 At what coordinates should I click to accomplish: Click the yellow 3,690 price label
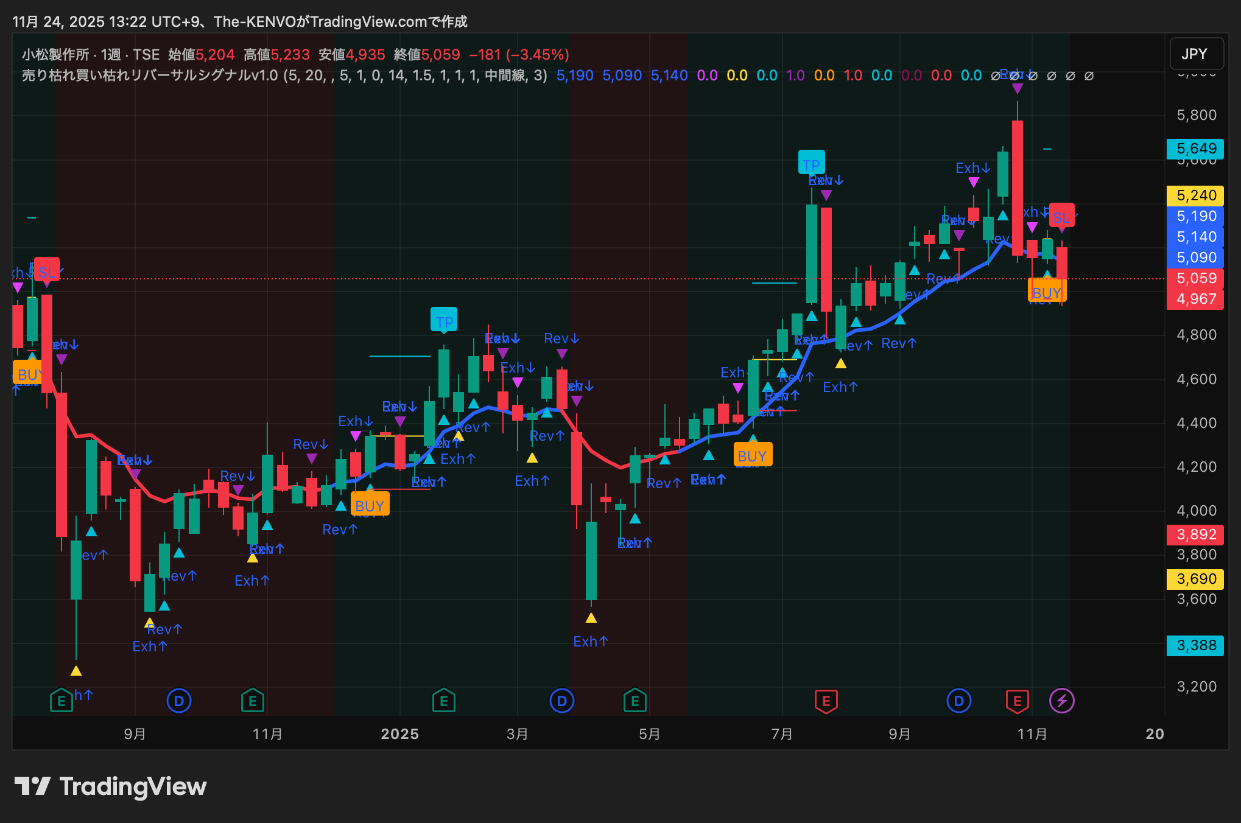1195,579
